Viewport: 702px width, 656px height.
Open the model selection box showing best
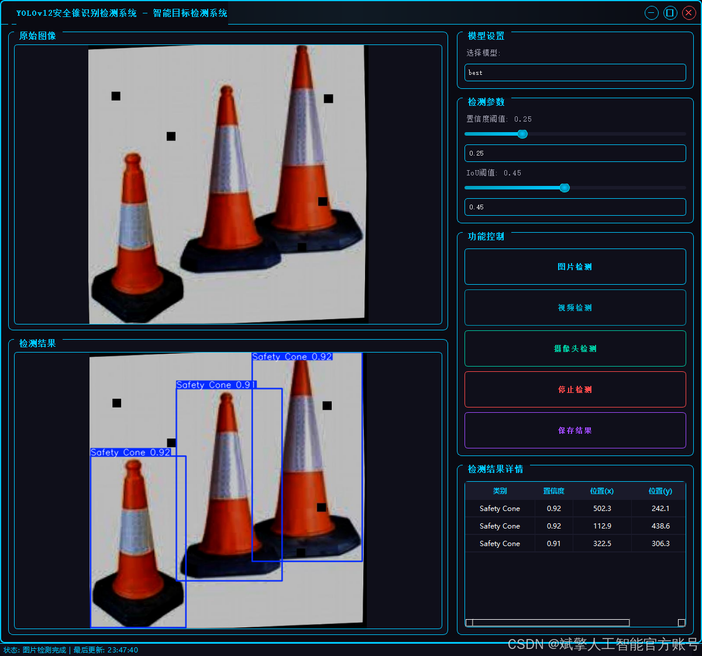click(575, 72)
